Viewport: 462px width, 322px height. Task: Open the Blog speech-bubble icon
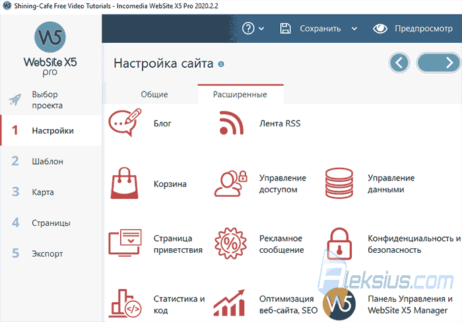pyautogui.click(x=125, y=122)
